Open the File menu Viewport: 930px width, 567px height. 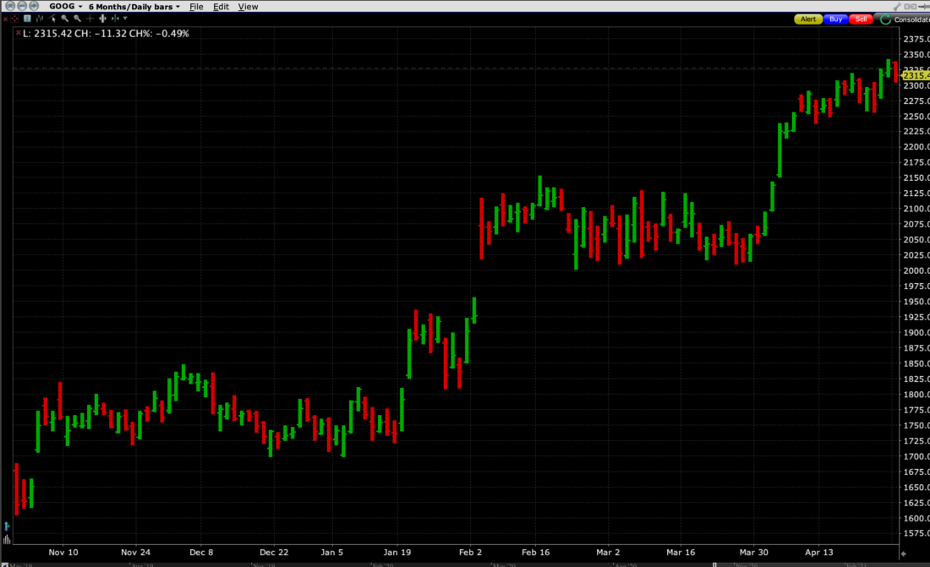tap(196, 6)
